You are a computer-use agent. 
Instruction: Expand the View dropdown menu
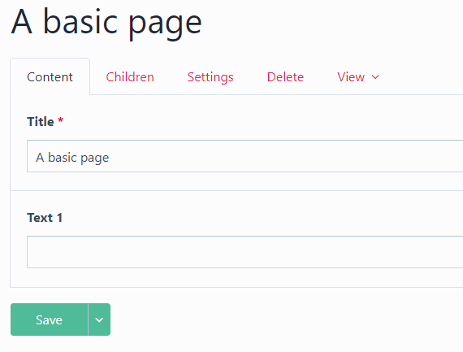(x=358, y=77)
